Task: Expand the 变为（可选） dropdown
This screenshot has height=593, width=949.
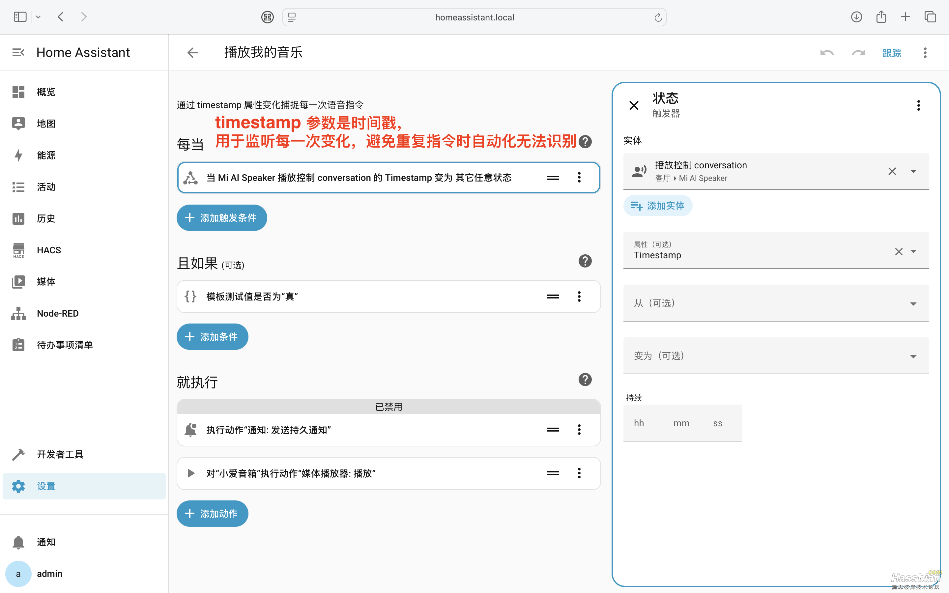Action: [913, 356]
